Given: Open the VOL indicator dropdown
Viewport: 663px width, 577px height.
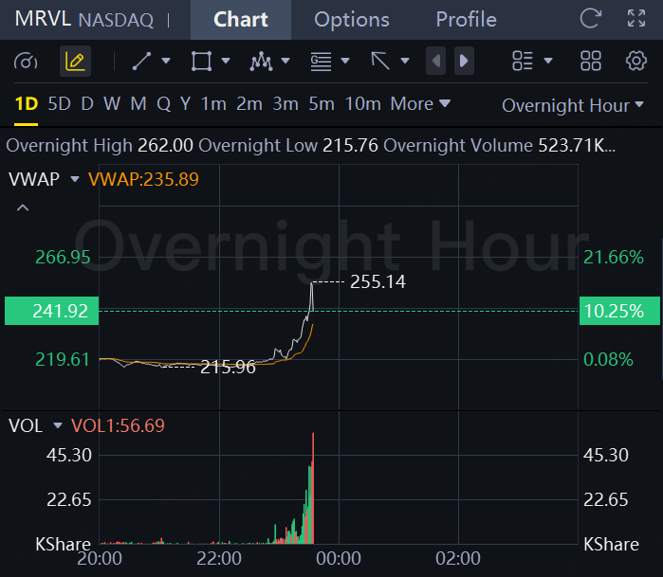Looking at the screenshot, I should (58, 425).
